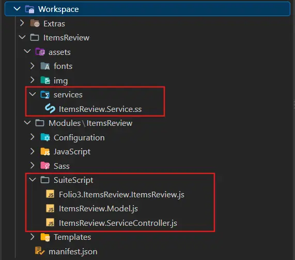The image size is (295, 260).
Task: Click the green img folder icon
Action: pyautogui.click(x=45, y=80)
